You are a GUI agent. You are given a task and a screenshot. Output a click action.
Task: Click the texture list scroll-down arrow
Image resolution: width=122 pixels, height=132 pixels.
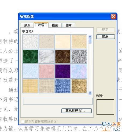(90, 93)
